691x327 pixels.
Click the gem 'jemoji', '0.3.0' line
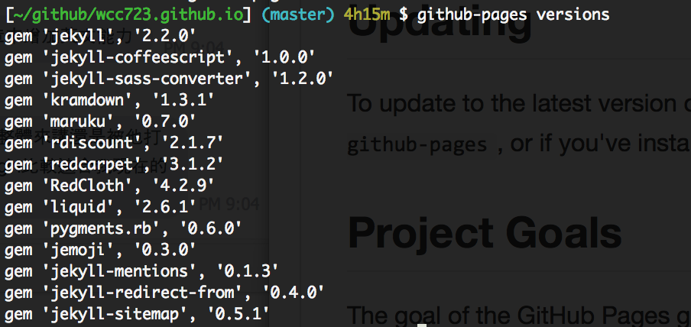click(x=100, y=250)
